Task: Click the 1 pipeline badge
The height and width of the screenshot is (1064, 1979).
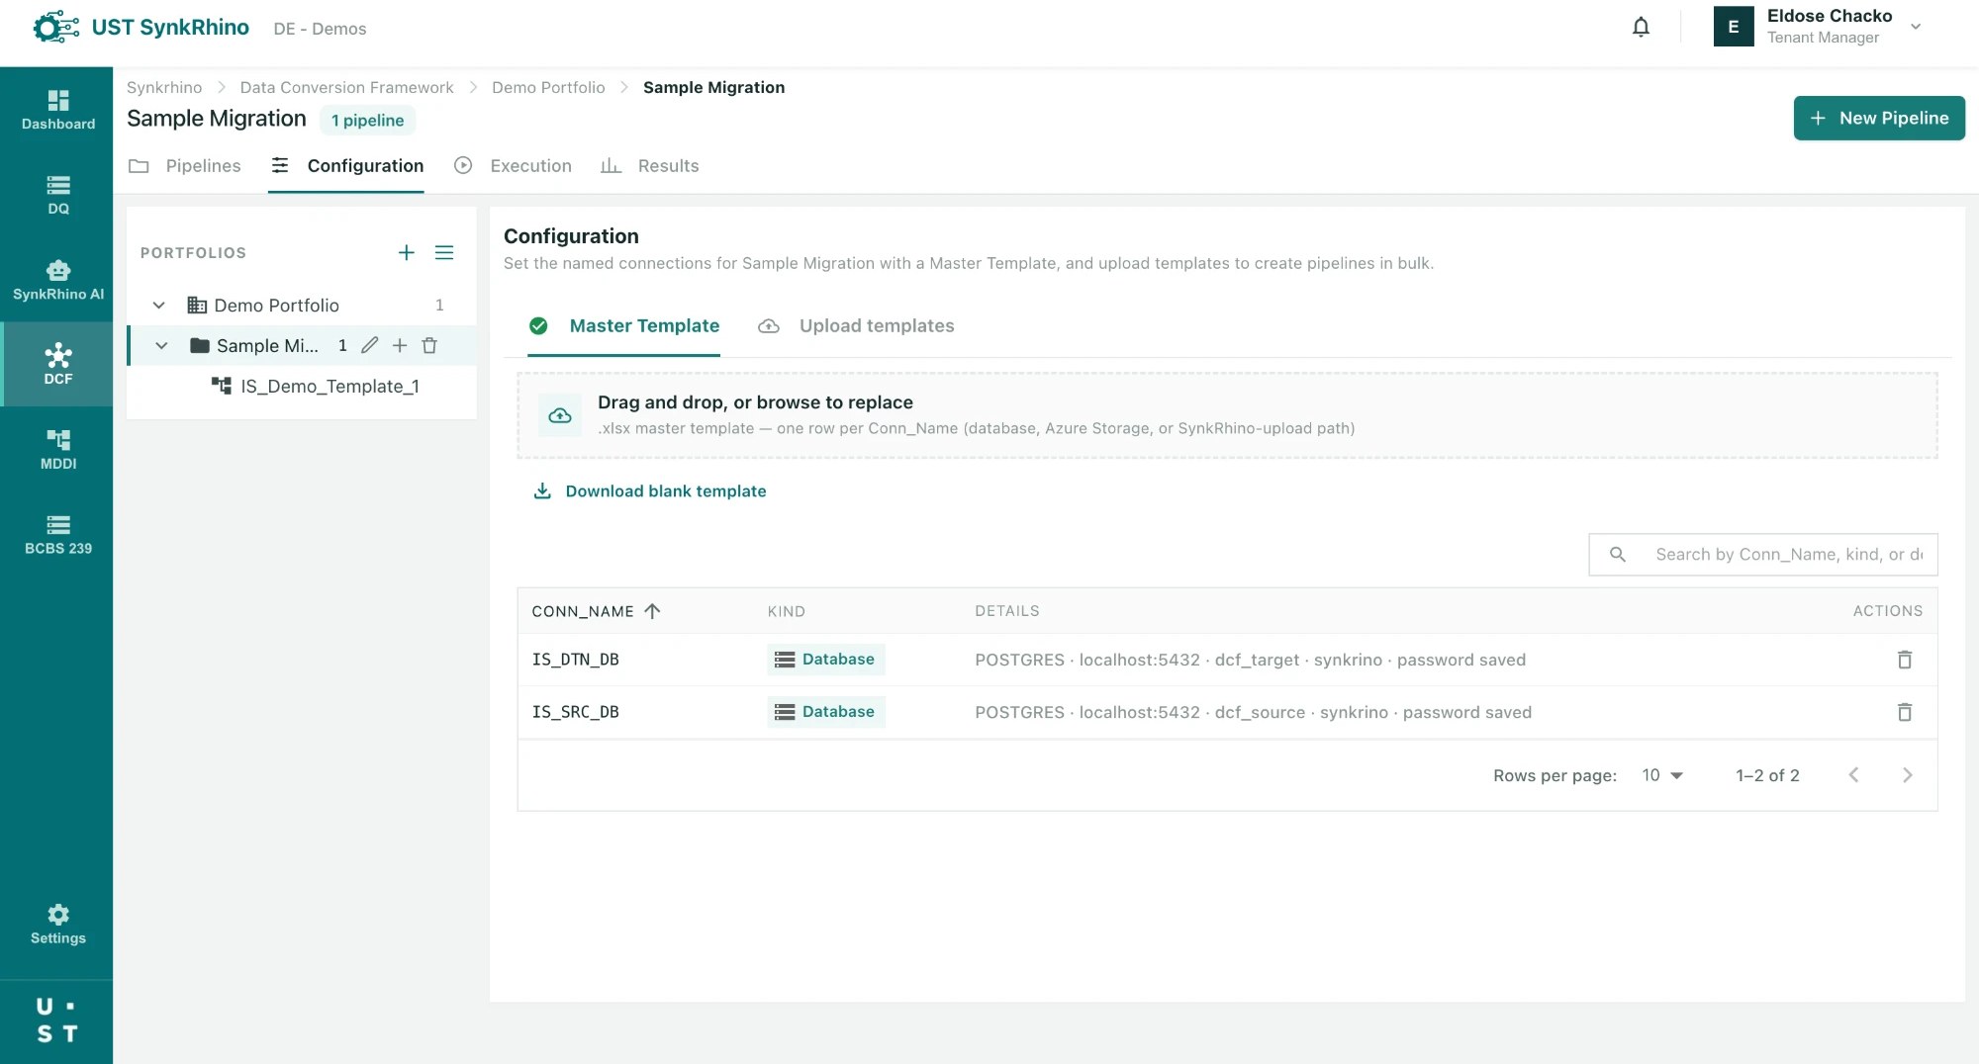Action: [367, 121]
